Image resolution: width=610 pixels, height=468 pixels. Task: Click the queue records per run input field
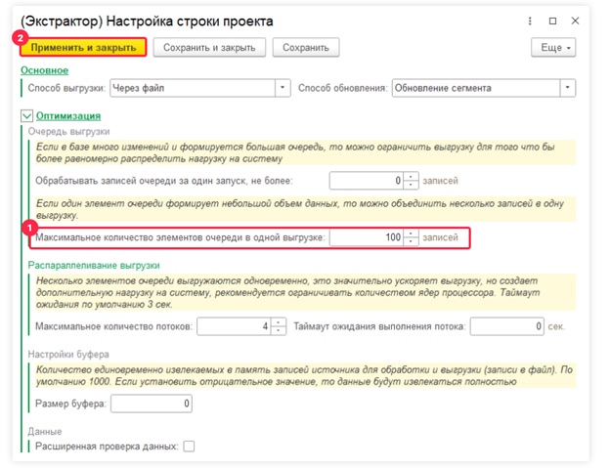pos(367,181)
